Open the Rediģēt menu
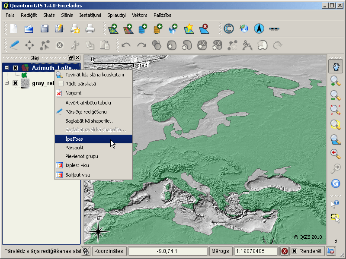Screen dimensions: 346x259 pyautogui.click(x=29, y=15)
